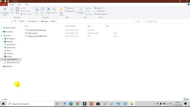Create a New folder
This screenshot has height=107, width=190.
pos(61,11)
